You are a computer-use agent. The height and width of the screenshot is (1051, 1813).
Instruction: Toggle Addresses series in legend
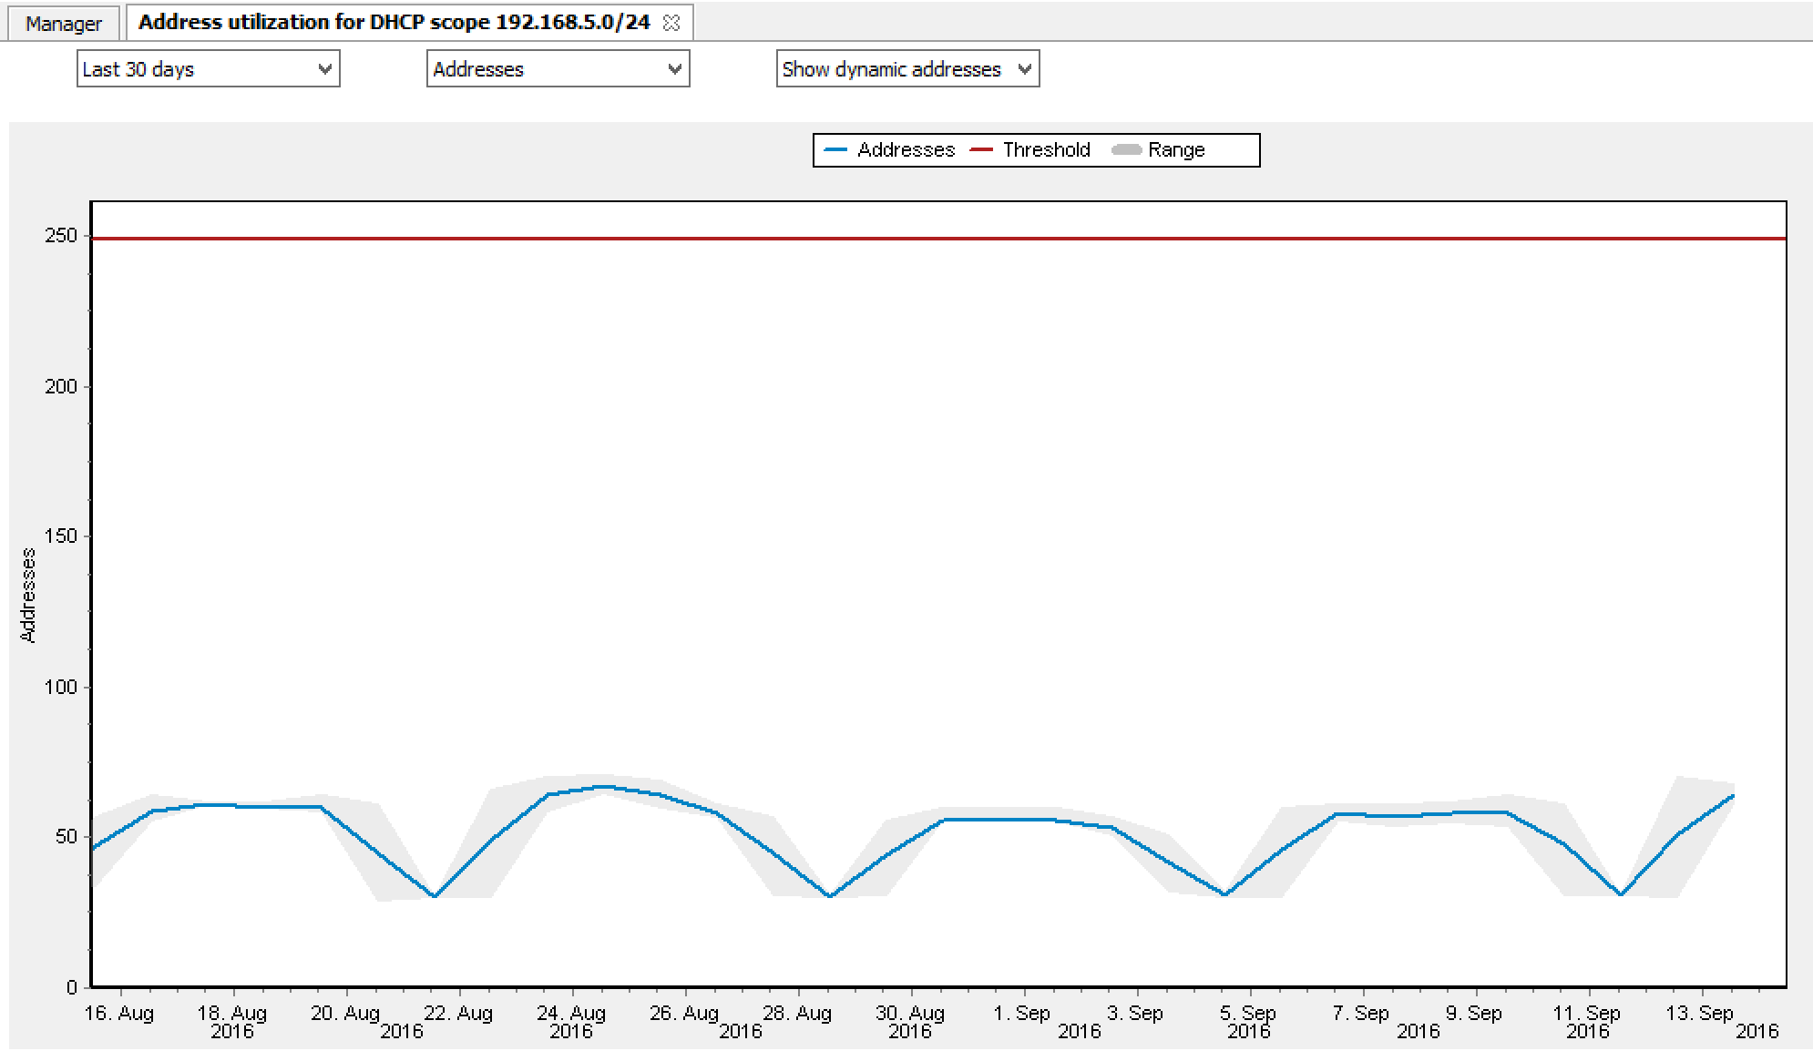click(905, 150)
